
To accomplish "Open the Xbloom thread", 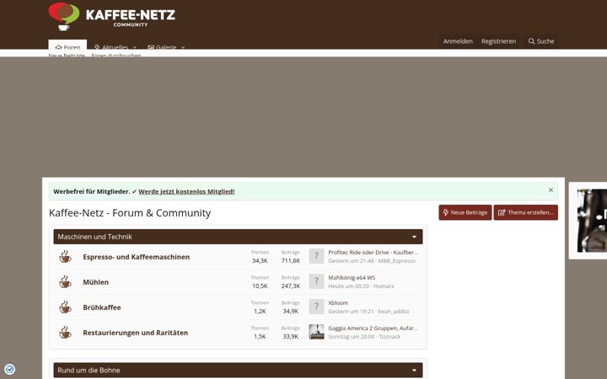I will point(338,303).
